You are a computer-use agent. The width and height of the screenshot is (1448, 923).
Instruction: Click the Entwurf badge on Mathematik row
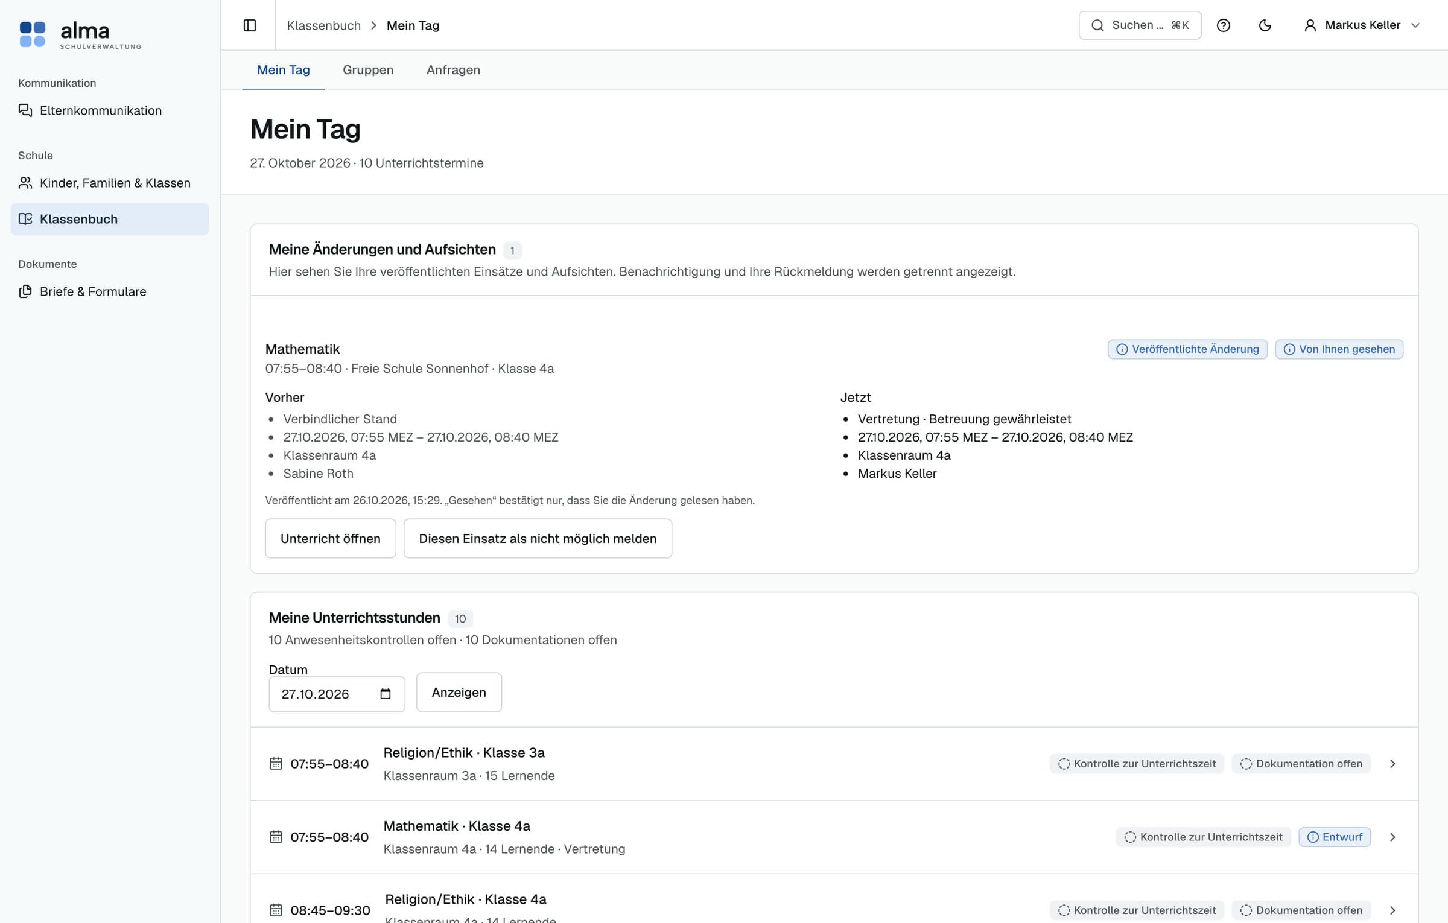(1335, 837)
